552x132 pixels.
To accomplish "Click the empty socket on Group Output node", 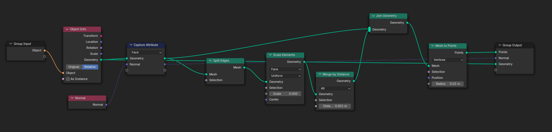I will pyautogui.click(x=496, y=70).
